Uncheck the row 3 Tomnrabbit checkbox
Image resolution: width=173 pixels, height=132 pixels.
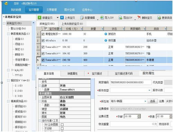click(43, 47)
